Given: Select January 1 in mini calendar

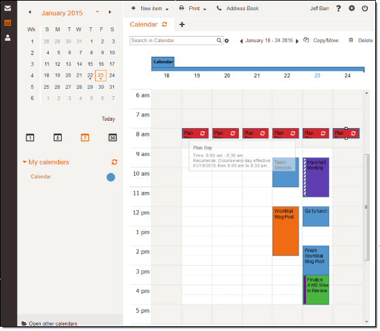Looking at the screenshot, I should click(x=92, y=41).
